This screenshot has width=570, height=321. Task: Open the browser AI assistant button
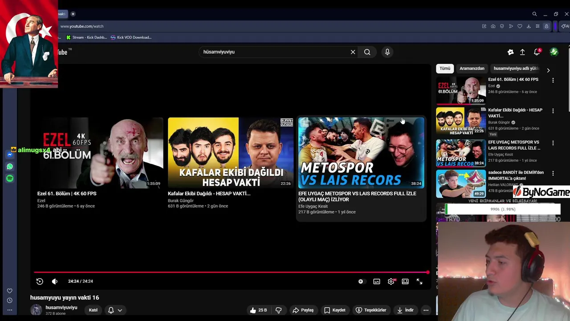click(565, 26)
